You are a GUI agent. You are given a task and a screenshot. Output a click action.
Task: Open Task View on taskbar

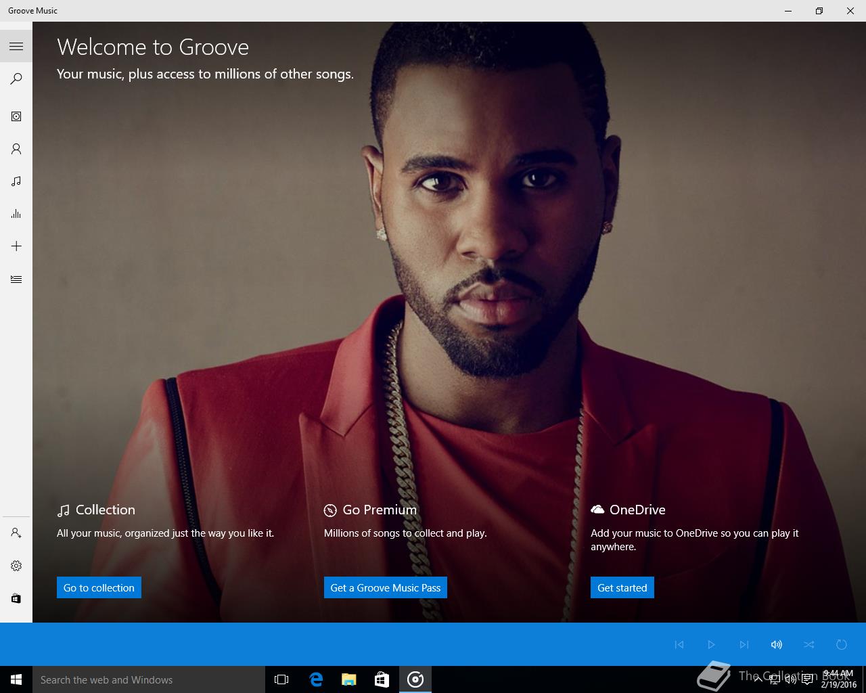281,679
